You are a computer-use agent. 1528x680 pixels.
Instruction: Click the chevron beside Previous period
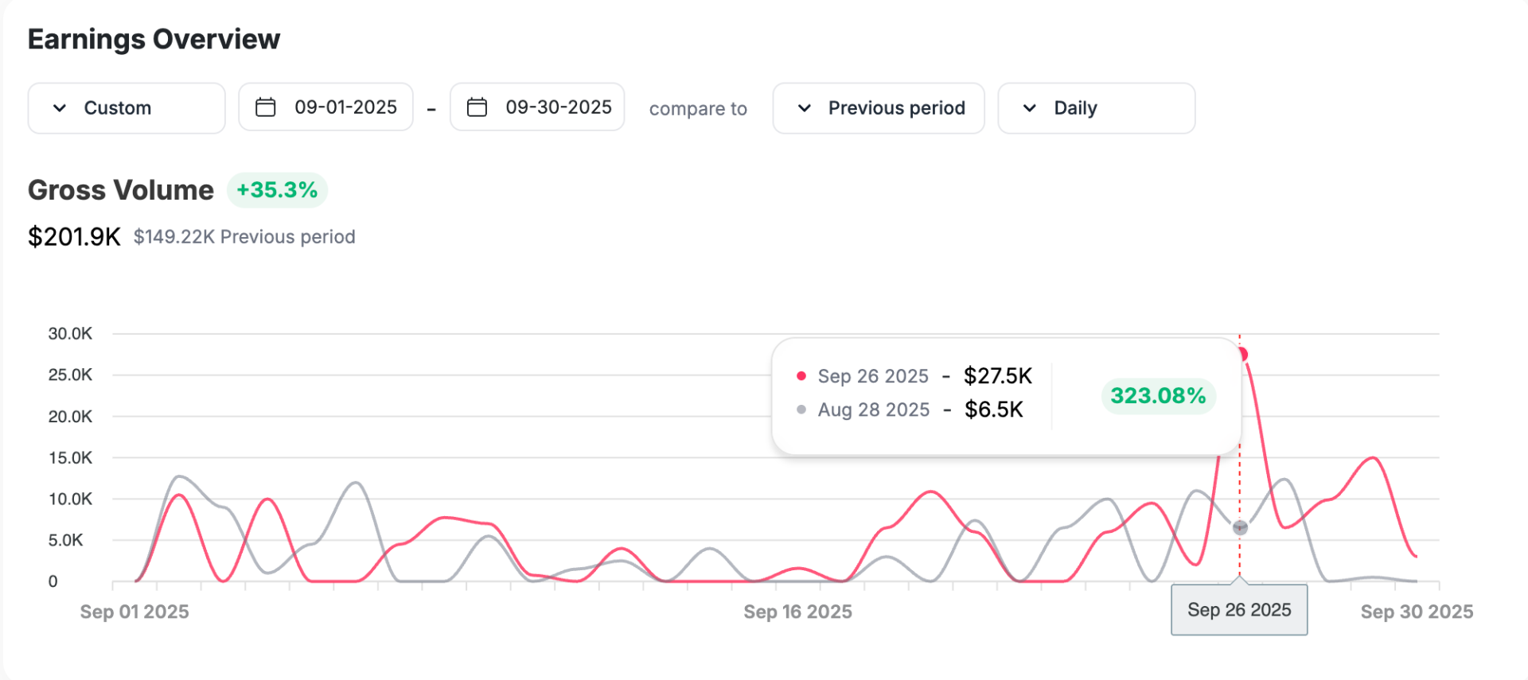coord(805,108)
